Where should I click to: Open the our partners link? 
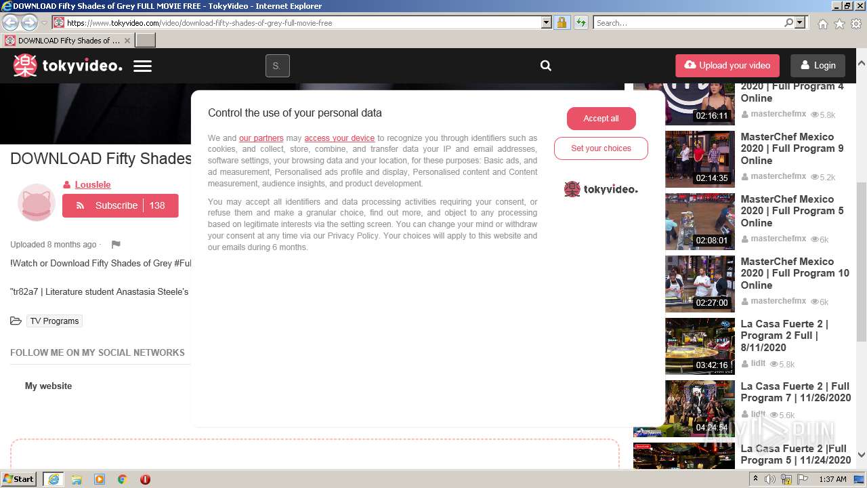[261, 138]
